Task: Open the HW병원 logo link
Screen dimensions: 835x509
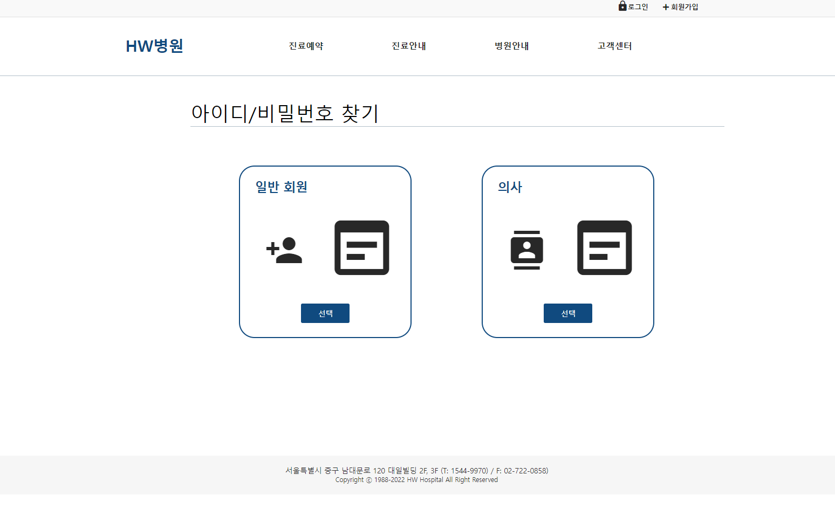Action: pyautogui.click(x=154, y=46)
